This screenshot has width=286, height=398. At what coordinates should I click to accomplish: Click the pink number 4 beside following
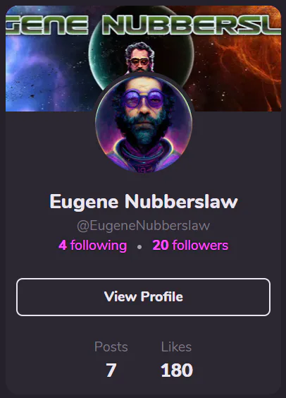click(63, 246)
